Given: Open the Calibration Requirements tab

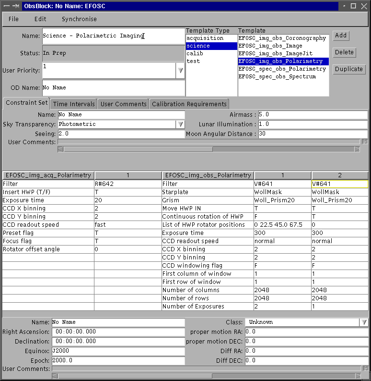Looking at the screenshot, I should pos(189,104).
